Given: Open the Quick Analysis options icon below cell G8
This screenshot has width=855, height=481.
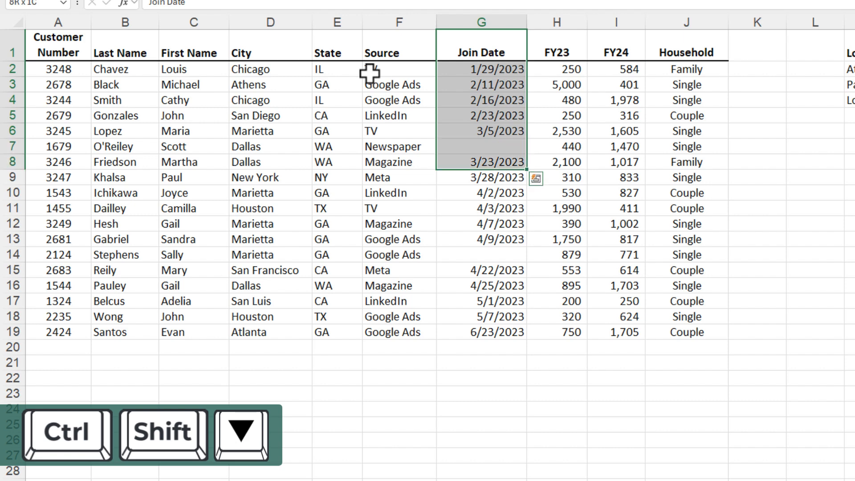Looking at the screenshot, I should pos(536,178).
